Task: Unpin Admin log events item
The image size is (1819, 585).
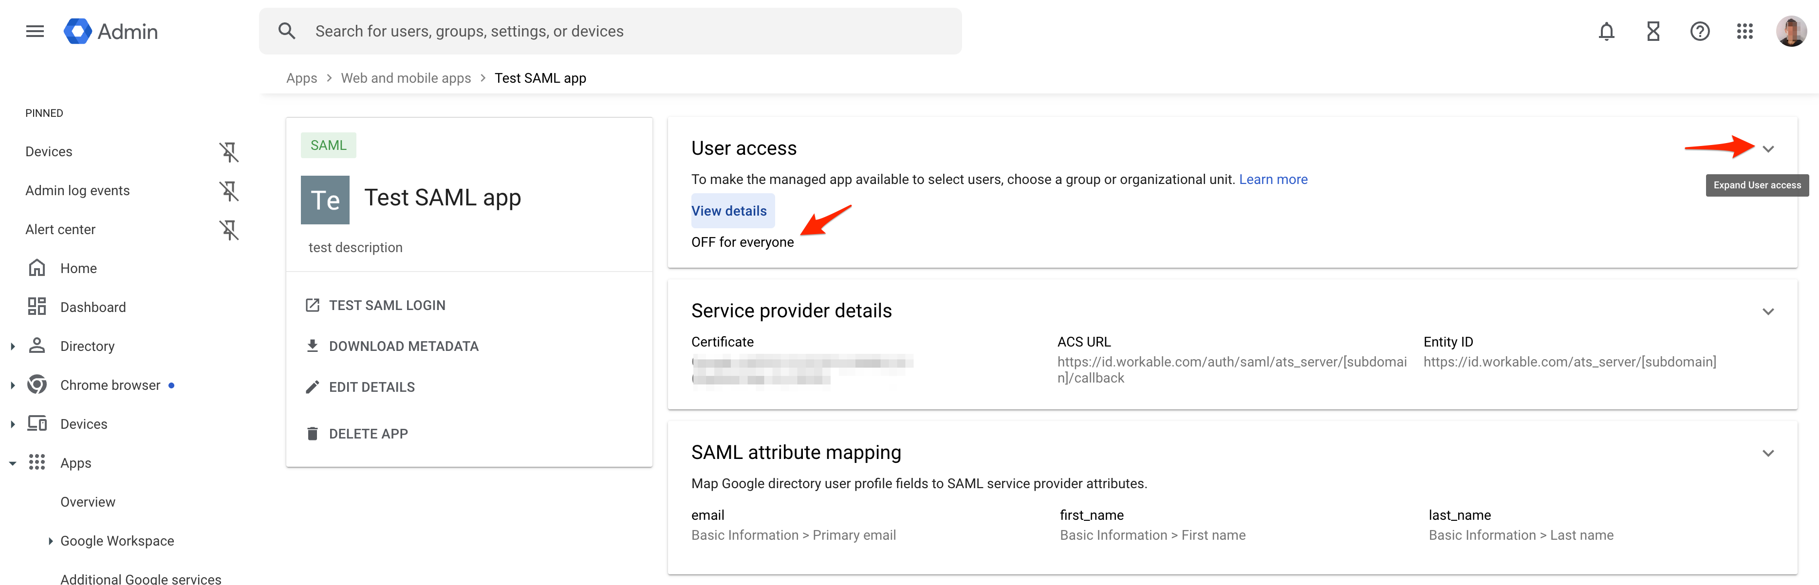Action: pos(229,190)
